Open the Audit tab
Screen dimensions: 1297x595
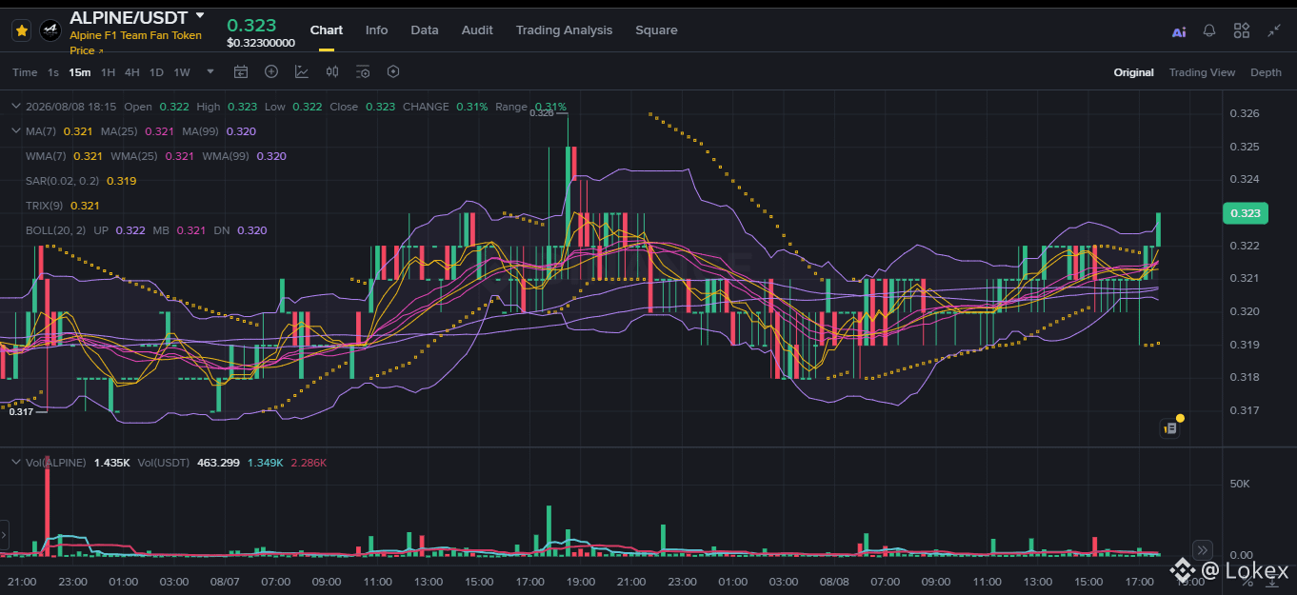point(477,30)
